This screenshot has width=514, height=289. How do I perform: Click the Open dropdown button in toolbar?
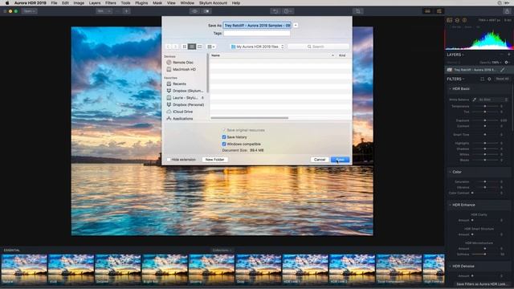[30, 11]
